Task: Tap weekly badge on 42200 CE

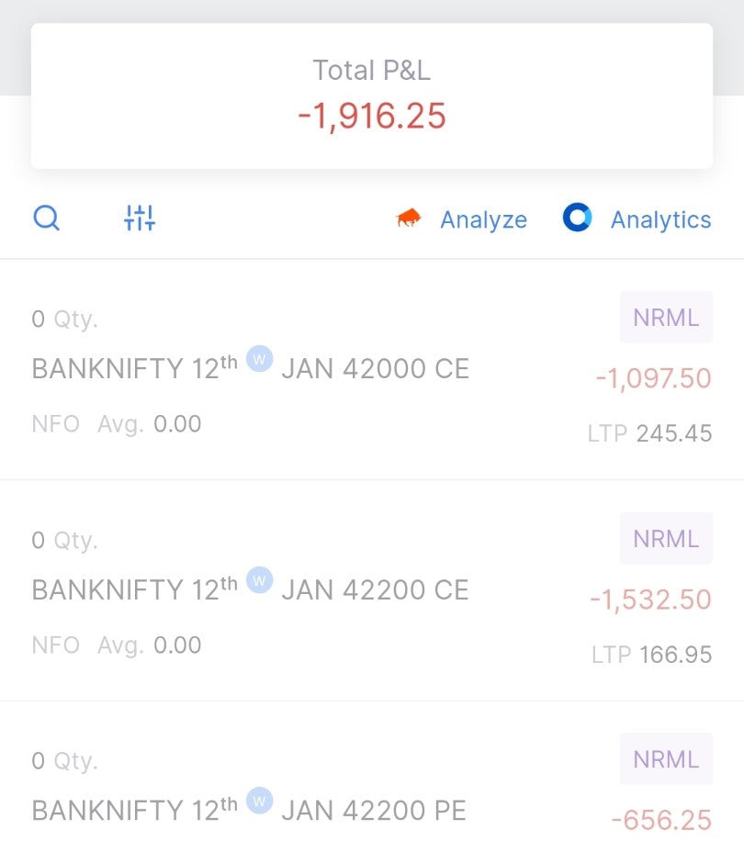Action: (260, 580)
